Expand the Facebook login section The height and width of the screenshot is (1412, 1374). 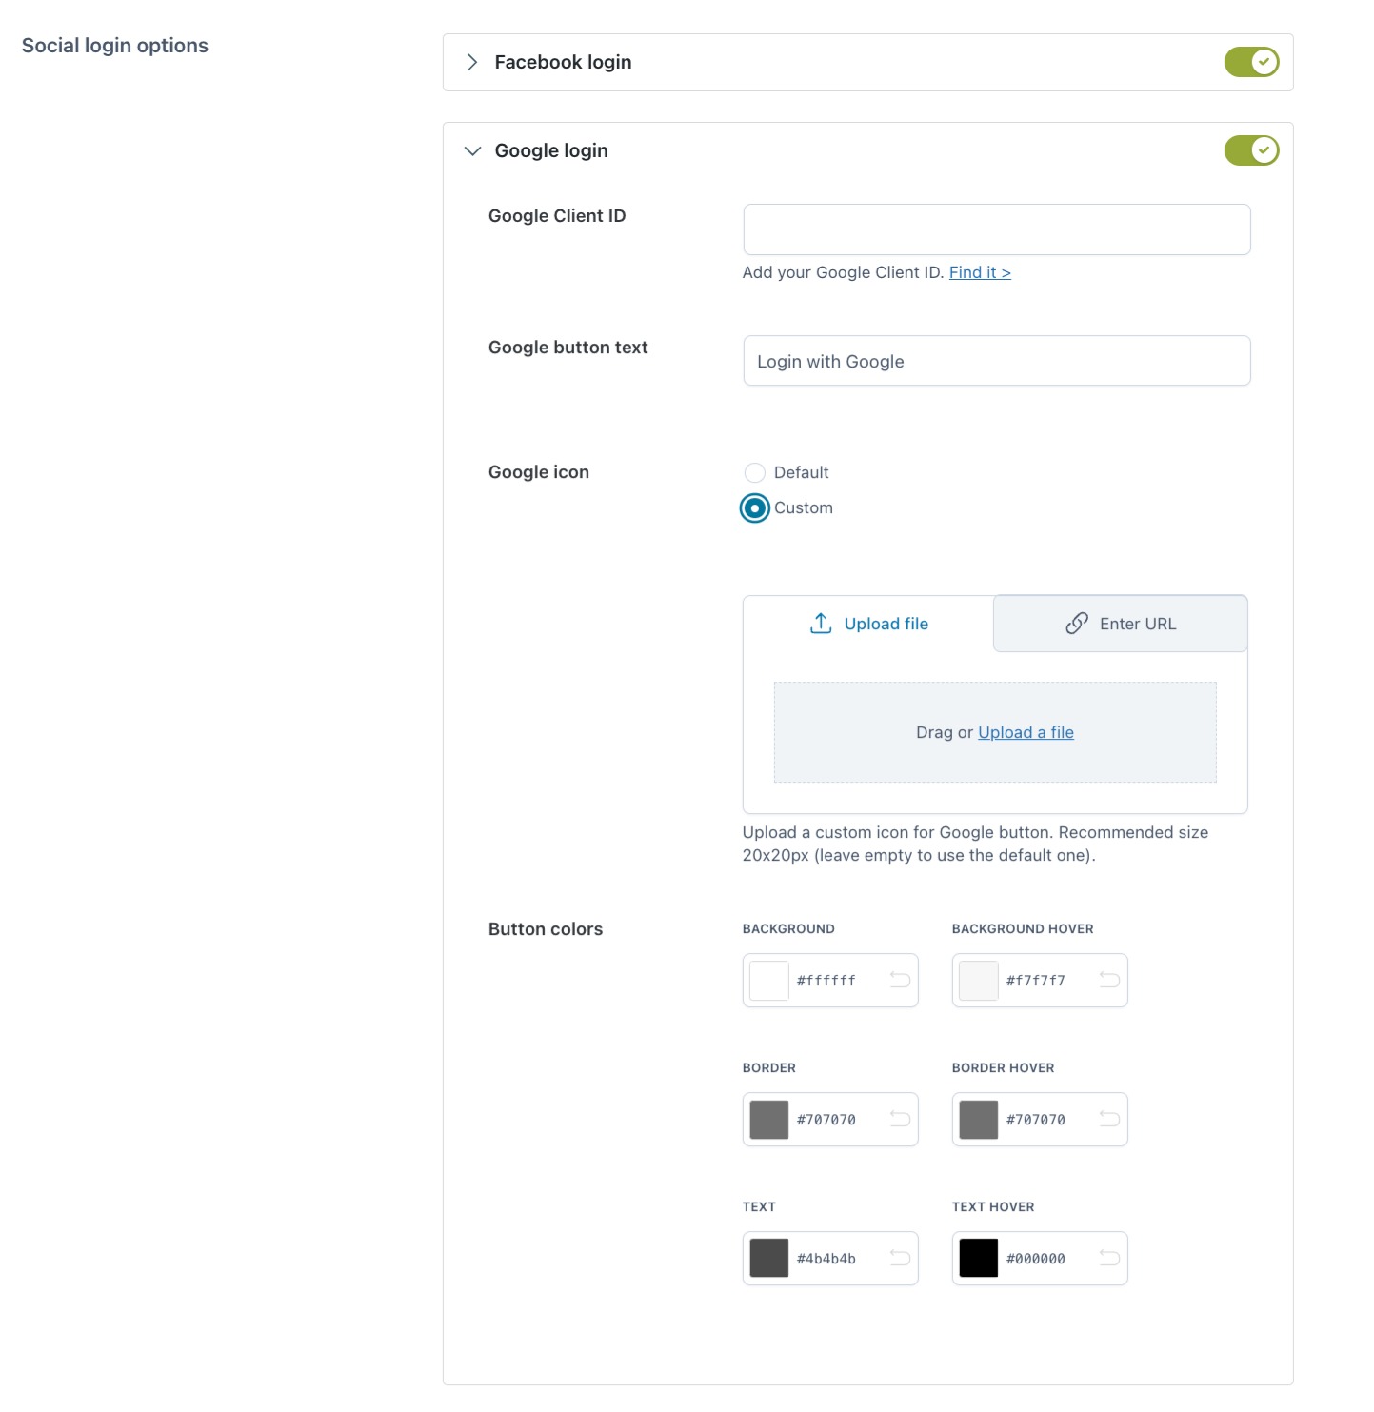[x=472, y=62]
